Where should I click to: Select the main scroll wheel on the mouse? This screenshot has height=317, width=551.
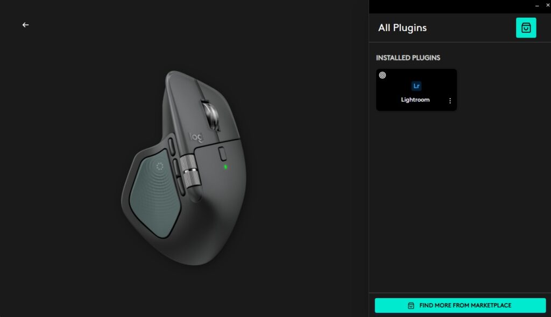211,115
